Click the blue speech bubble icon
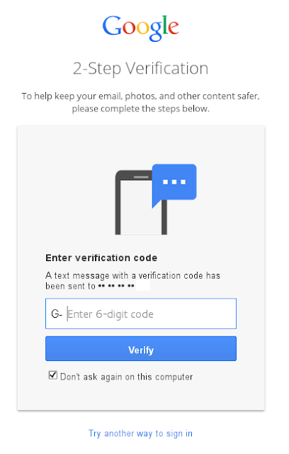Screen dimensions: 289x454 [174, 186]
